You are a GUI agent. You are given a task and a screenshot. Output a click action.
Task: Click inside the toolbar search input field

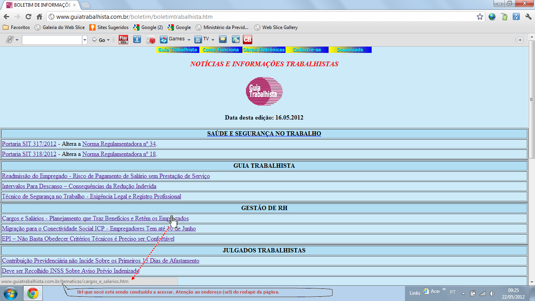52,40
